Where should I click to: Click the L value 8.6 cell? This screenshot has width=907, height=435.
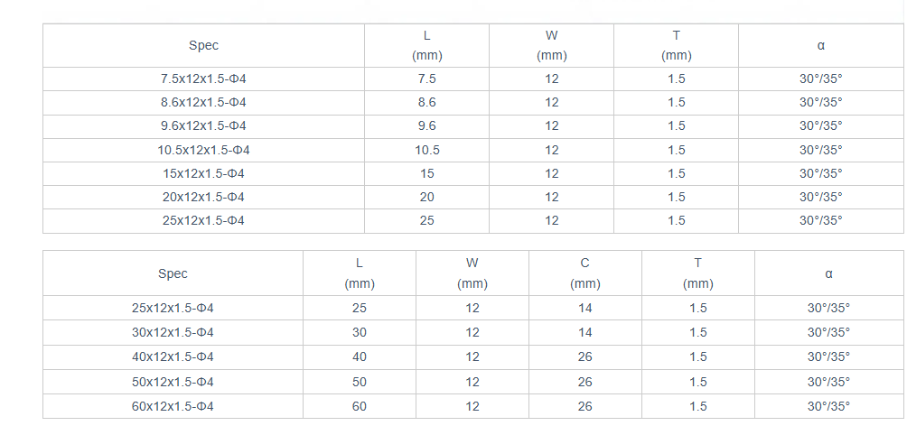(427, 102)
